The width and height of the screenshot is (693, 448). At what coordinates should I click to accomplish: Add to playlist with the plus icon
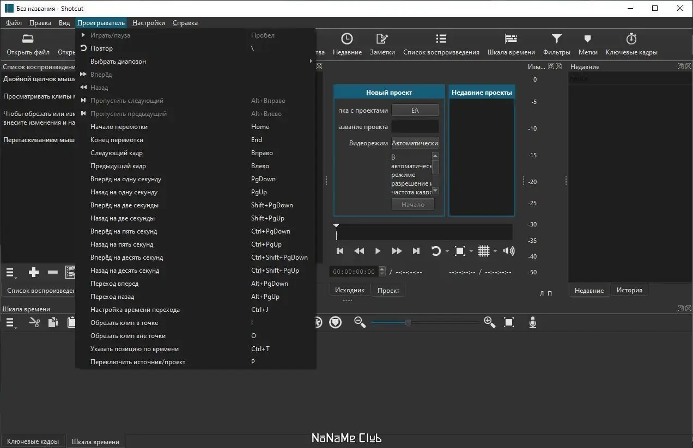point(34,272)
